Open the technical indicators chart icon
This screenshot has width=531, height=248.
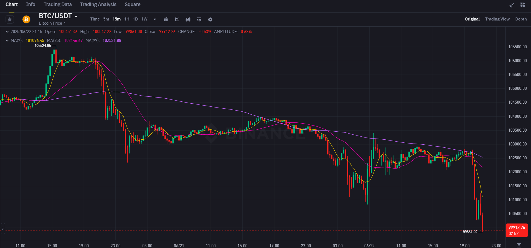177,19
